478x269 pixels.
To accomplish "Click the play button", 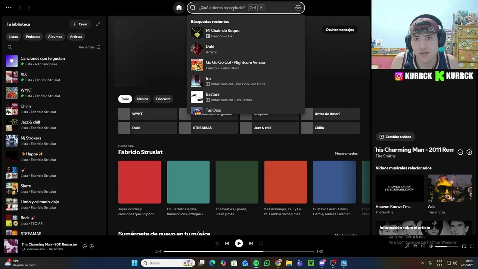I will coord(239,243).
